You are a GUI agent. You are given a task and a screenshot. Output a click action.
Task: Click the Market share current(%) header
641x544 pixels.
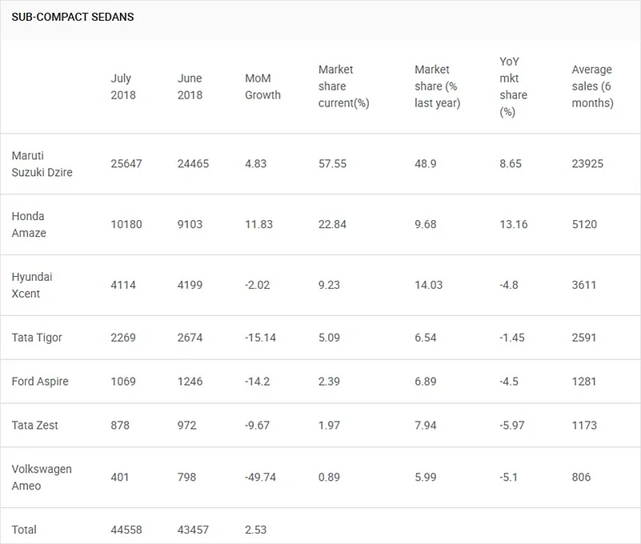[343, 86]
